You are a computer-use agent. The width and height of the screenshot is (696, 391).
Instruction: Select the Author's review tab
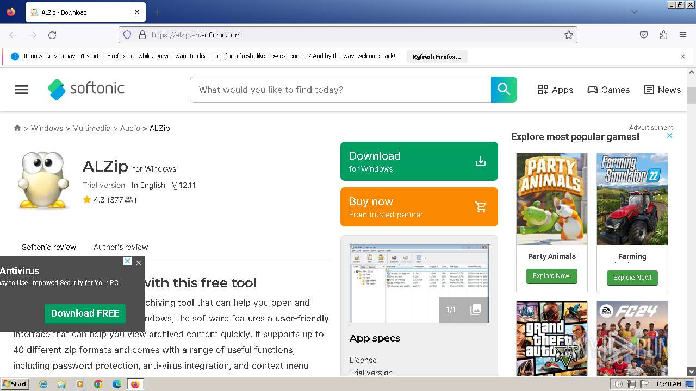click(121, 247)
